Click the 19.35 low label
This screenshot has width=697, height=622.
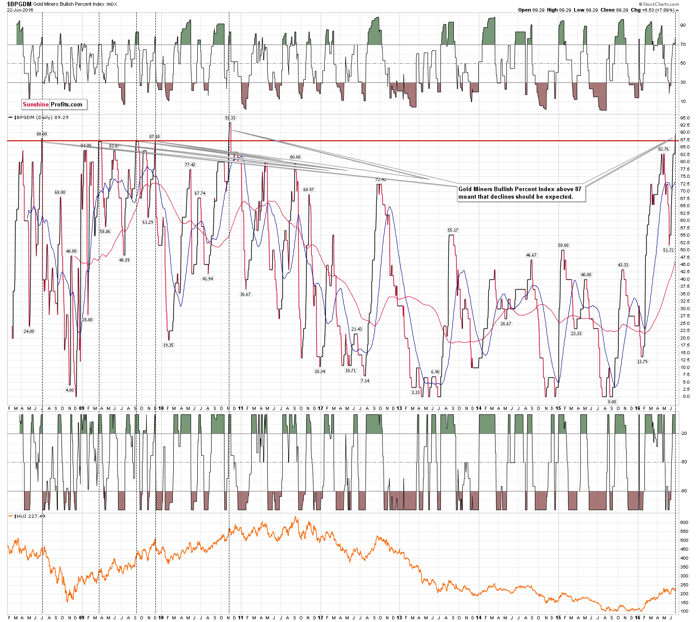(168, 345)
